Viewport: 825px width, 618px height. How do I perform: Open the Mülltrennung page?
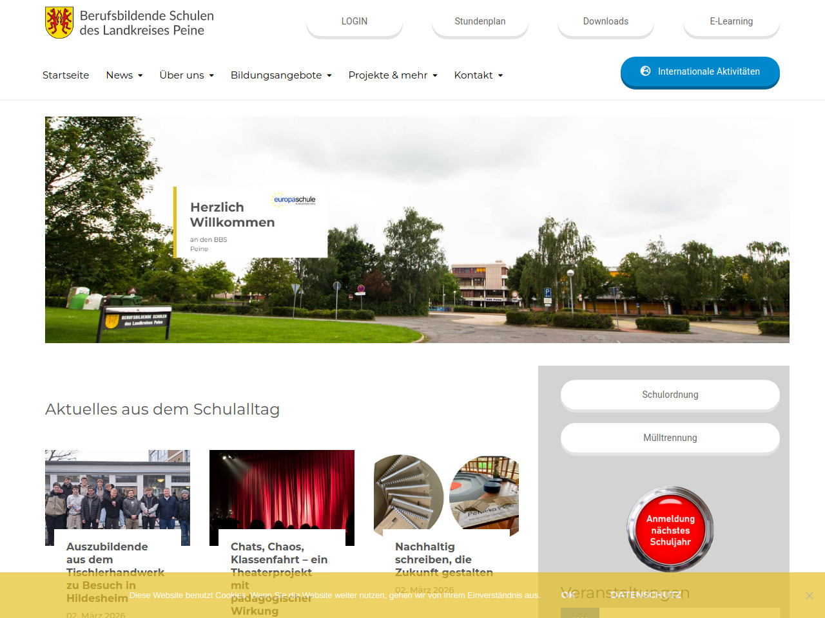(x=670, y=438)
